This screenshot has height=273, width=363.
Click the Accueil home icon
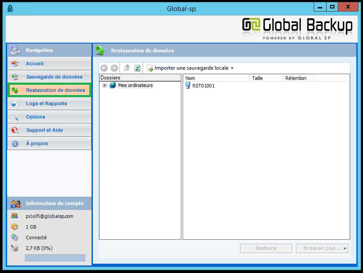click(x=15, y=63)
